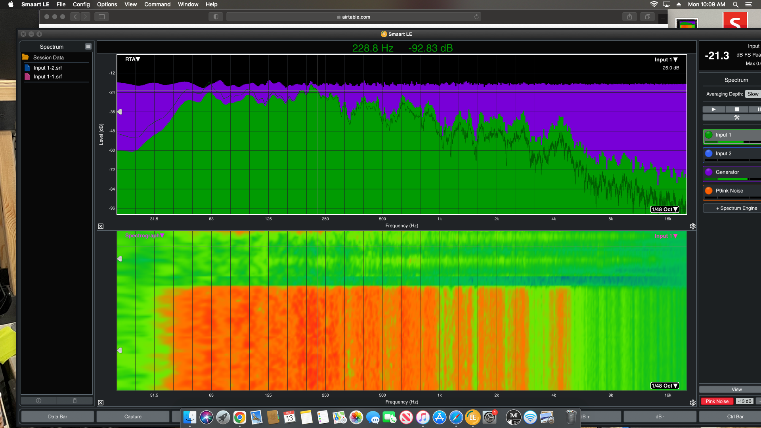This screenshot has width=761, height=428.
Task: Open the Spectrograph settings gear
Action: click(692, 403)
